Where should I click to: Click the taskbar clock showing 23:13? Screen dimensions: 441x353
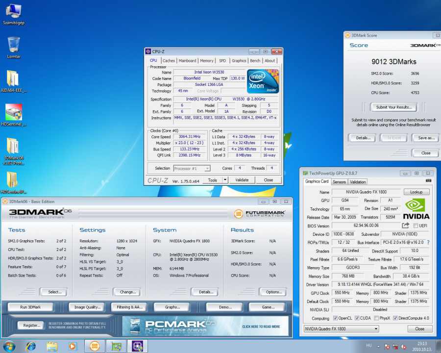coord(422,347)
